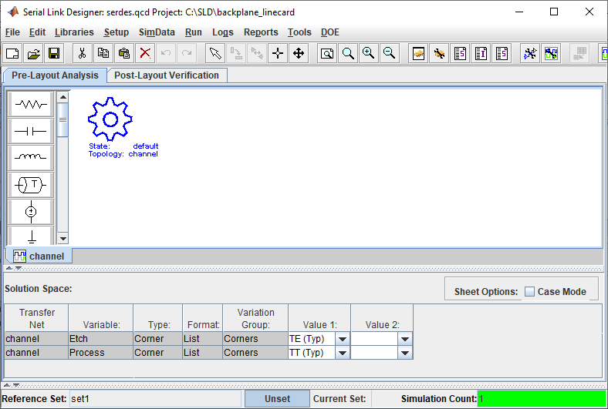Place a ground symbol from palette
This screenshot has width=608, height=409.
click(x=31, y=235)
